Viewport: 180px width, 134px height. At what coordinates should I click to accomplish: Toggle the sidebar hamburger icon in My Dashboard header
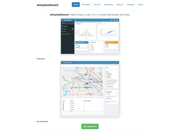click(x=76, y=20)
